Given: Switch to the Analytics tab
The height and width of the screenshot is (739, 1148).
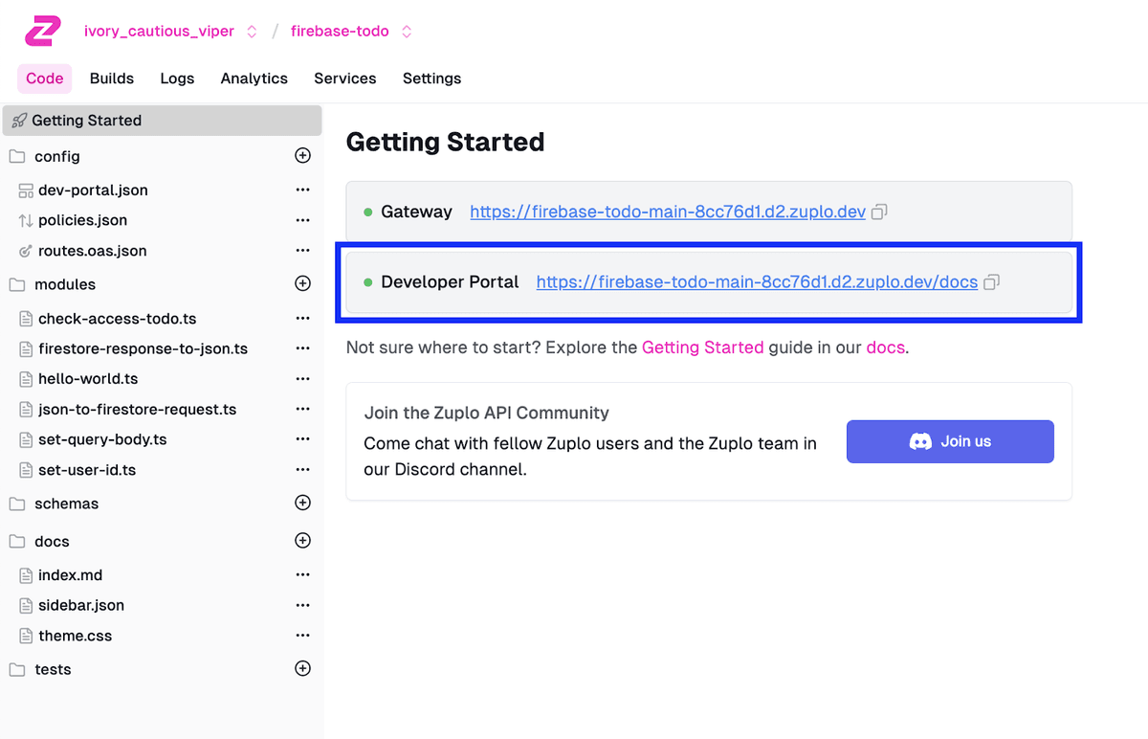Looking at the screenshot, I should 254,78.
